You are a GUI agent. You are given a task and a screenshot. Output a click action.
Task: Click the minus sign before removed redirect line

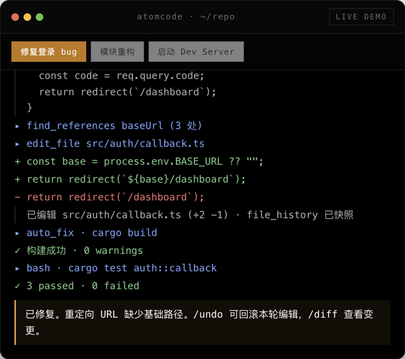(17, 197)
